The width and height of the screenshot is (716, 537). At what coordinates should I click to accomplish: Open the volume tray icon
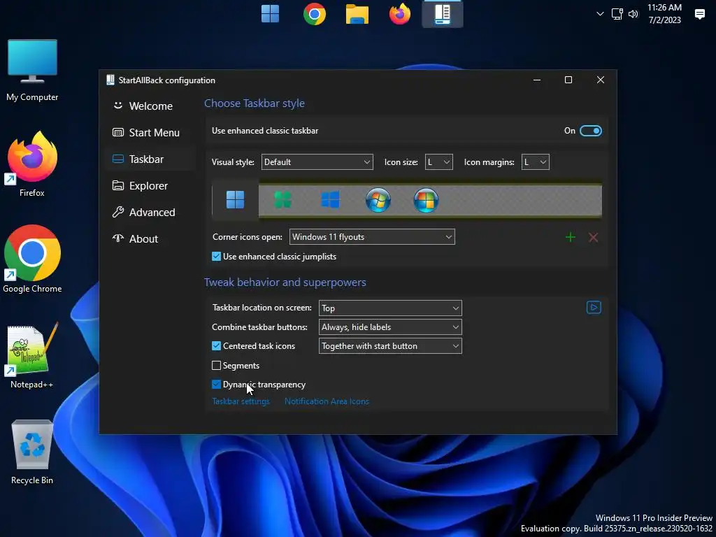pos(633,14)
